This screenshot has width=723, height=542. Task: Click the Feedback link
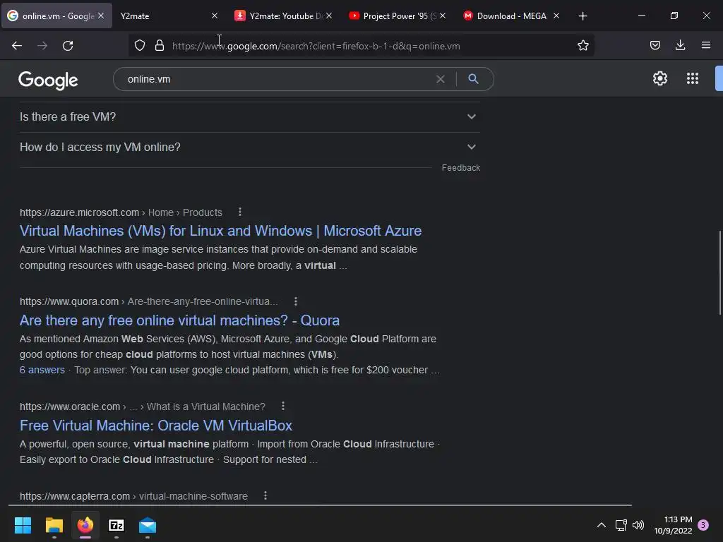coord(460,168)
